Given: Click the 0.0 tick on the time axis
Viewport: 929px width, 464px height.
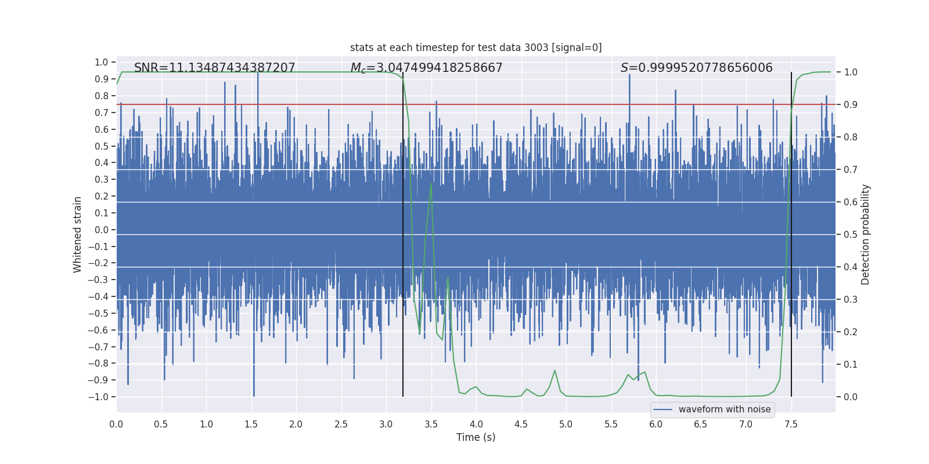Looking at the screenshot, I should pos(116,424).
